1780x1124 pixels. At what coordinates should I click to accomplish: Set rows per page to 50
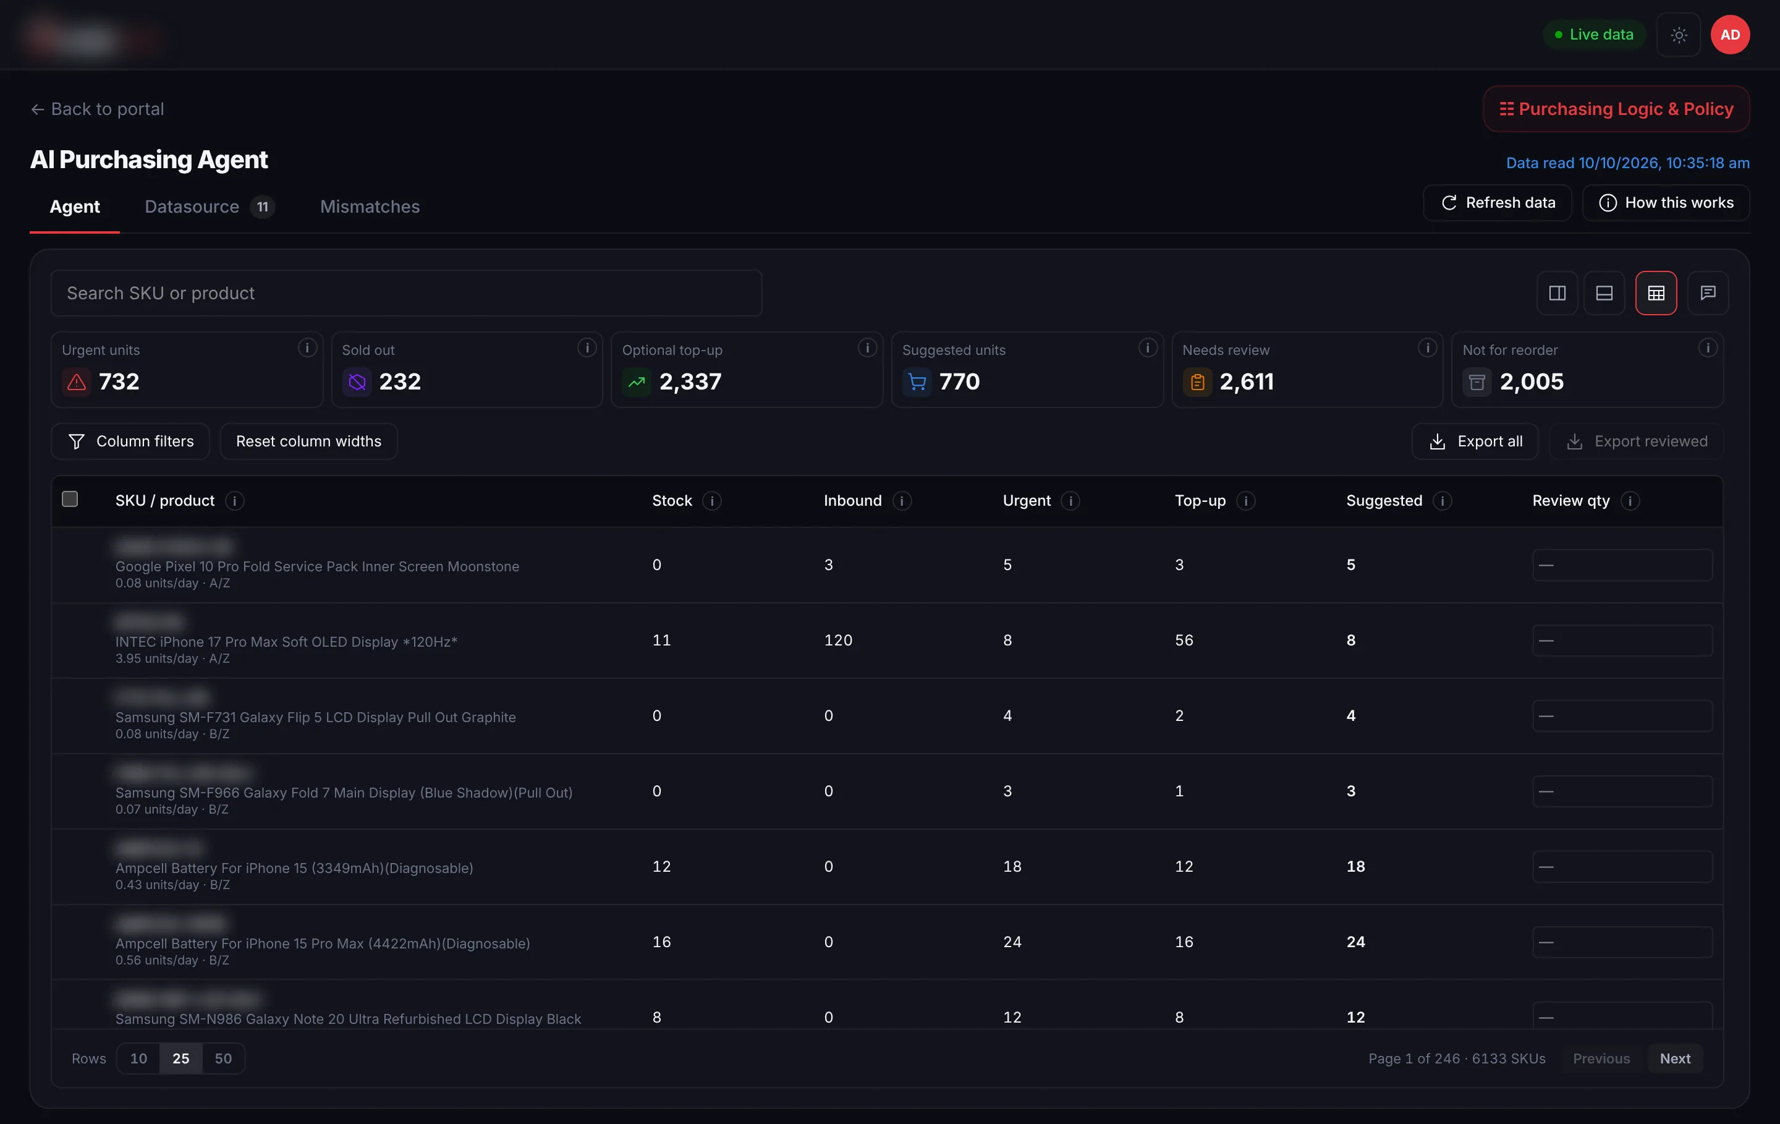(x=223, y=1058)
